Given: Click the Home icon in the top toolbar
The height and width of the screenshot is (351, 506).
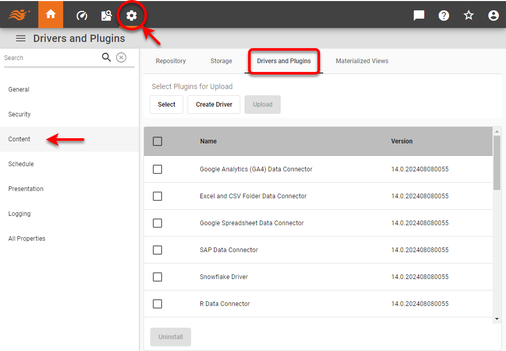Looking at the screenshot, I should [x=50, y=15].
